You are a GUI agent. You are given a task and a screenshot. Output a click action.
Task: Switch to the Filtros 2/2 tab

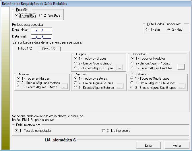pyautogui.click(x=49, y=49)
